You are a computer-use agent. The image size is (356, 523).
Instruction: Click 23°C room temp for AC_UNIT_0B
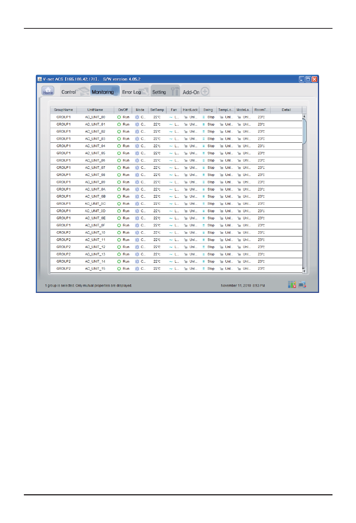(x=261, y=196)
